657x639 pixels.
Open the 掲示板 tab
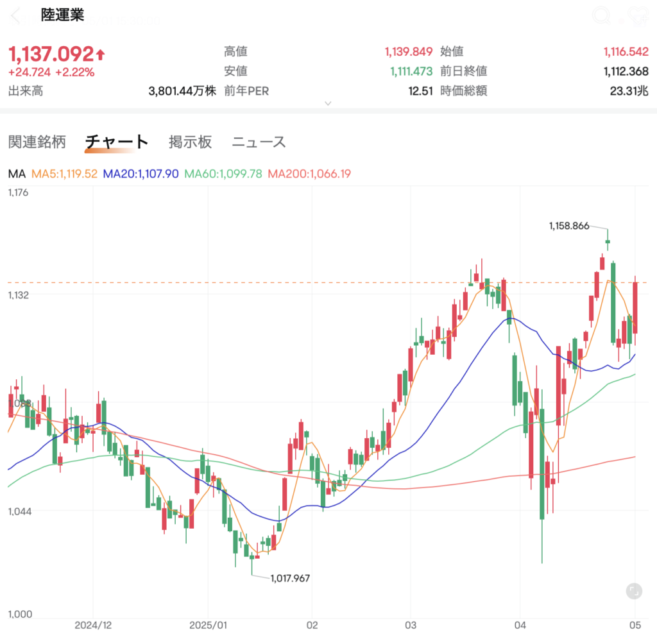point(190,142)
